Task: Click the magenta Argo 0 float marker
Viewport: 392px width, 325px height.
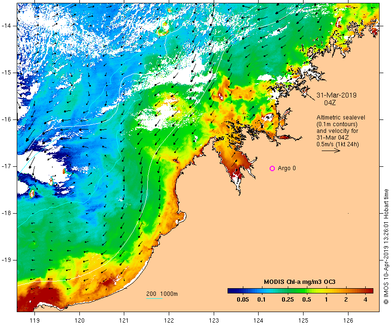Action: pyautogui.click(x=272, y=169)
